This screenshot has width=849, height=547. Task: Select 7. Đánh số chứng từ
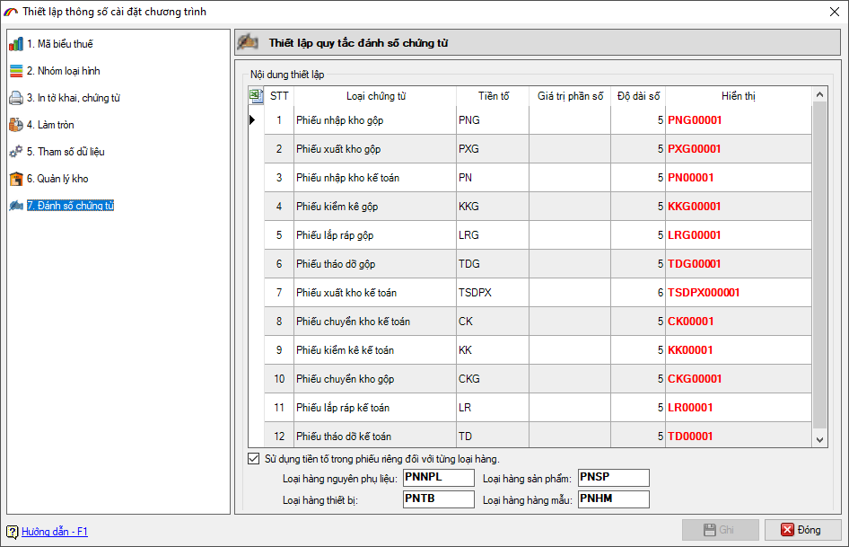tap(70, 206)
